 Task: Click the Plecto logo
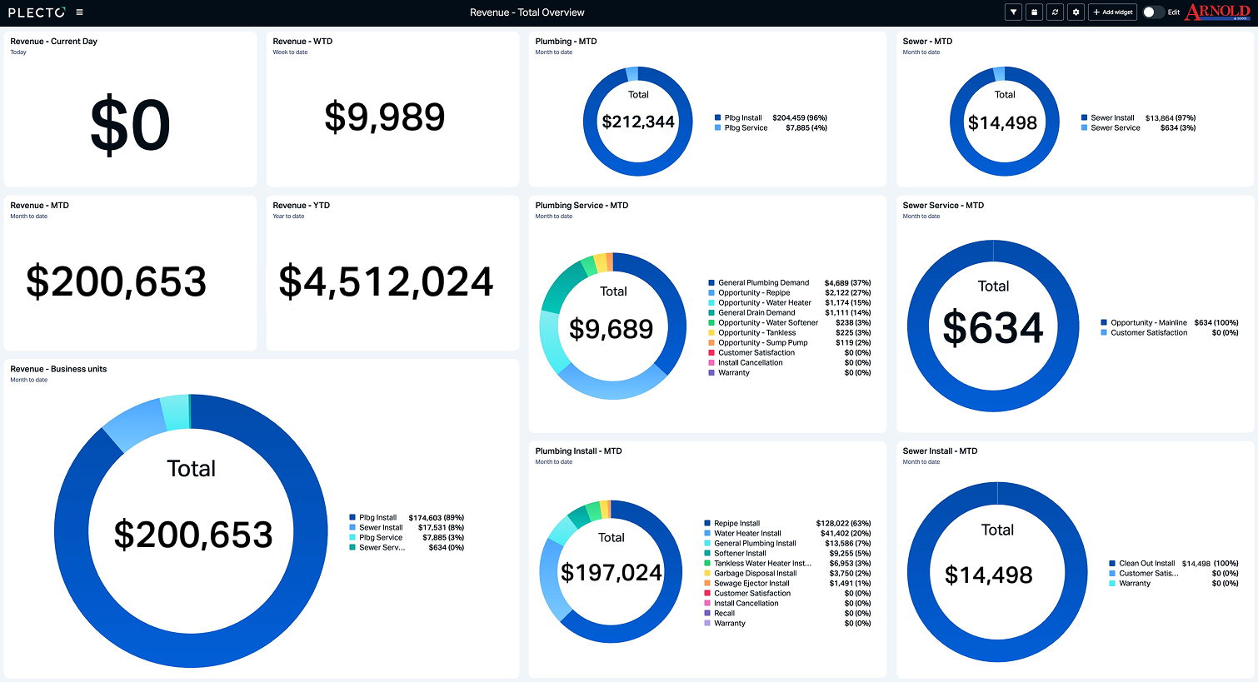click(x=37, y=12)
